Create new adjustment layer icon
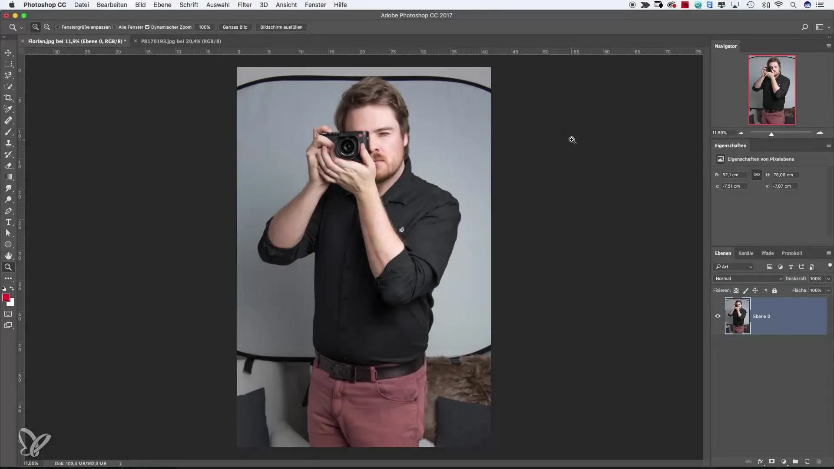Viewport: 834px width, 469px height. pyautogui.click(x=784, y=462)
